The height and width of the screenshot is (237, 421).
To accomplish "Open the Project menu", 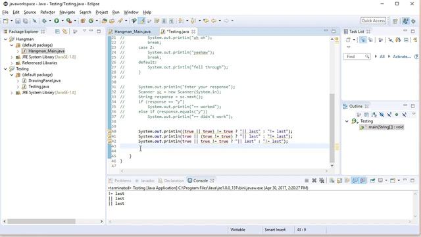I will (101, 12).
